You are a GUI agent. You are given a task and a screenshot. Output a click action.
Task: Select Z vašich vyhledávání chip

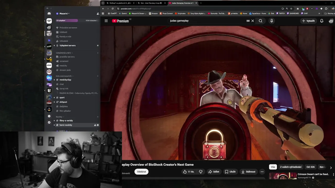[x=291, y=167]
